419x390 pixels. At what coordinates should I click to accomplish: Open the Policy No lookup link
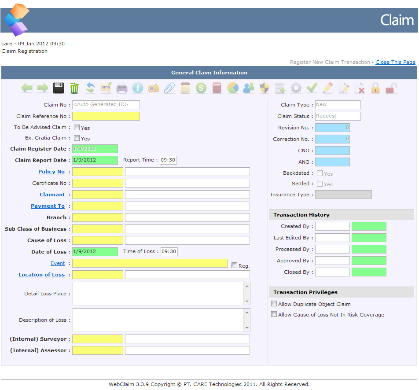51,172
